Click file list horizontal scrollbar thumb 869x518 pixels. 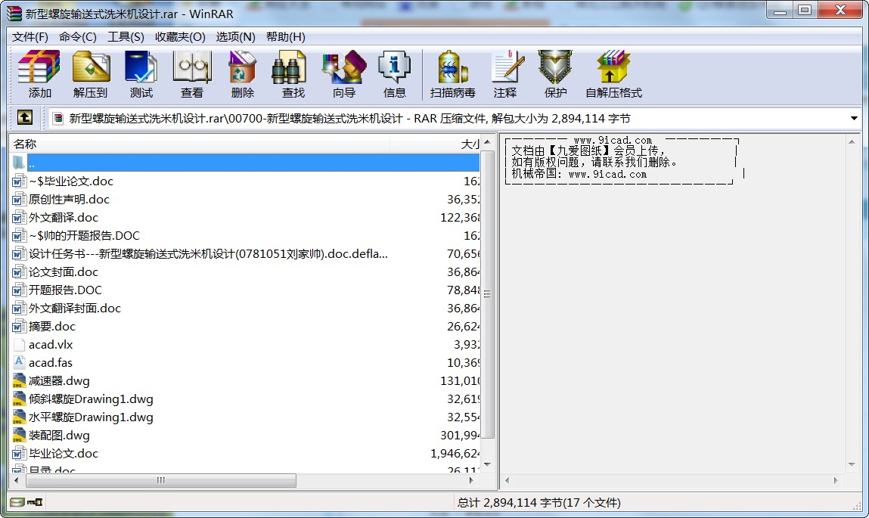161,480
